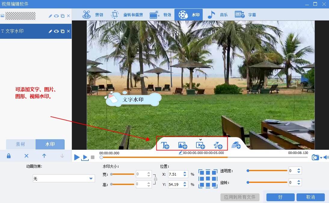329x203 pixels.
Task: Go to the 字幕 subtitle tab
Action: (x=245, y=15)
